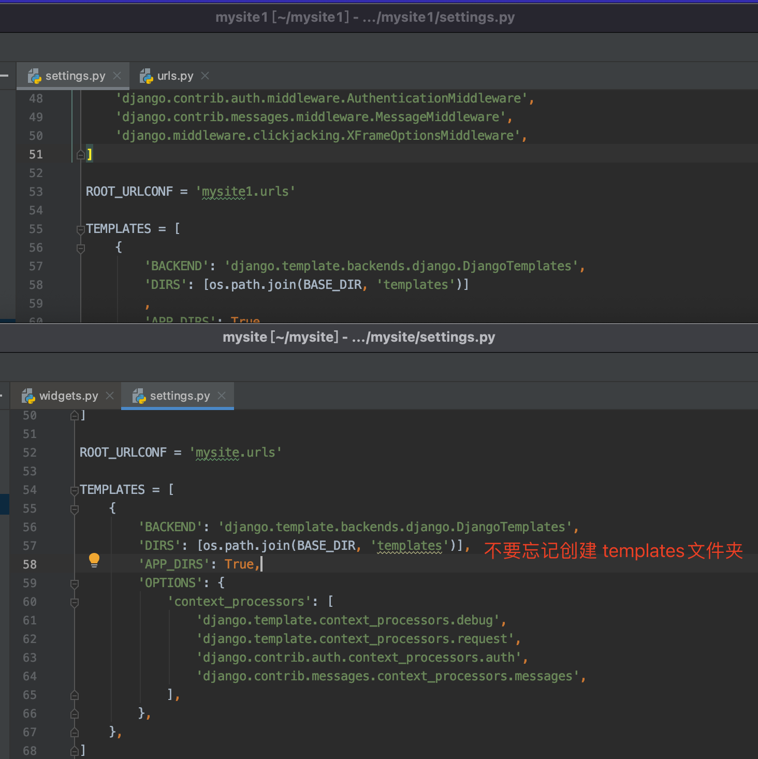Viewport: 758px width, 759px height.
Task: Switch to the widgets.py tab
Action: click(68, 396)
